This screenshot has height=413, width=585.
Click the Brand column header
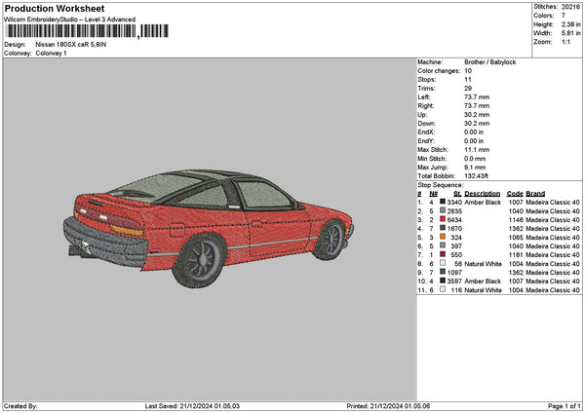535,193
